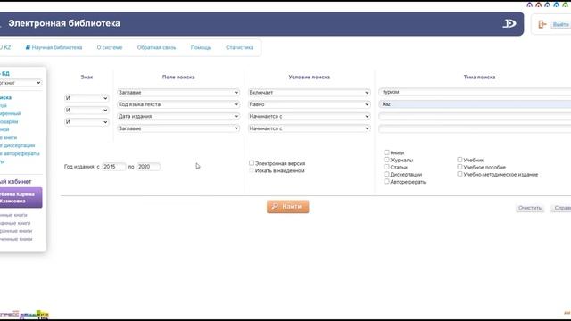The image size is (571, 321).
Task: Open the Включает condition dropdown
Action: point(310,93)
